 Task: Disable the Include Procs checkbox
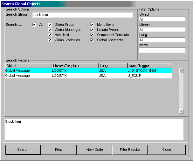(92, 30)
